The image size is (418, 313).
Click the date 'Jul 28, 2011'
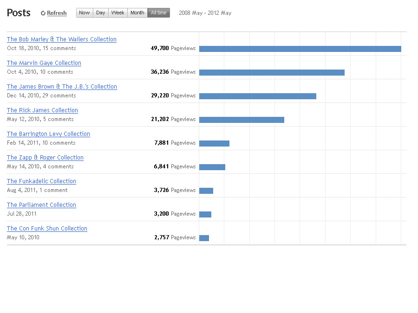click(x=21, y=214)
